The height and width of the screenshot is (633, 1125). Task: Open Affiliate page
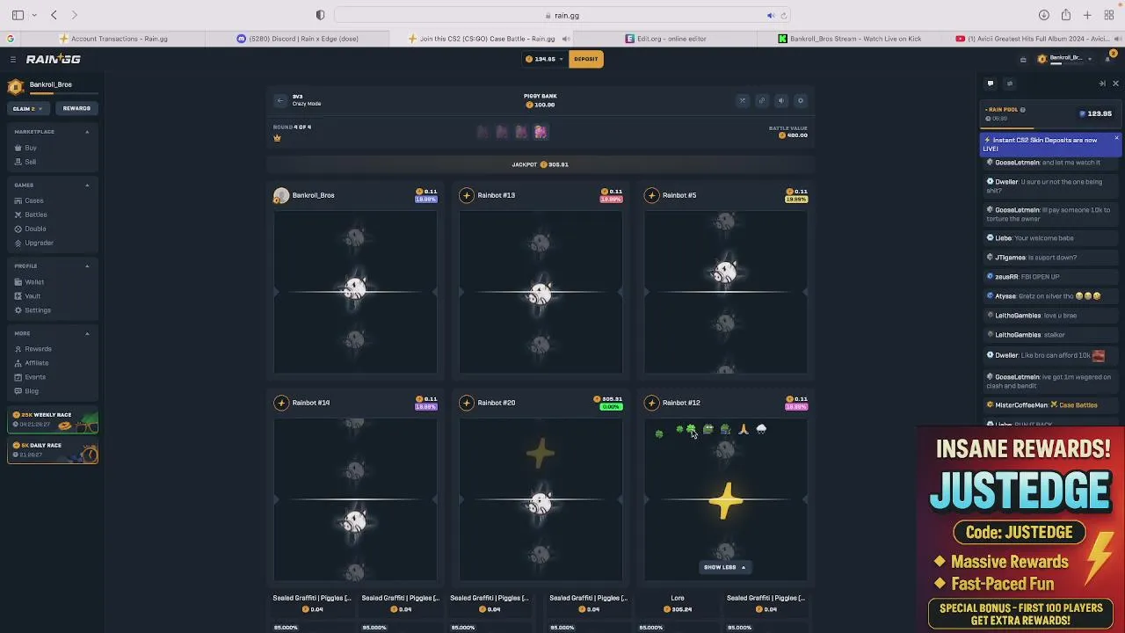click(31, 363)
